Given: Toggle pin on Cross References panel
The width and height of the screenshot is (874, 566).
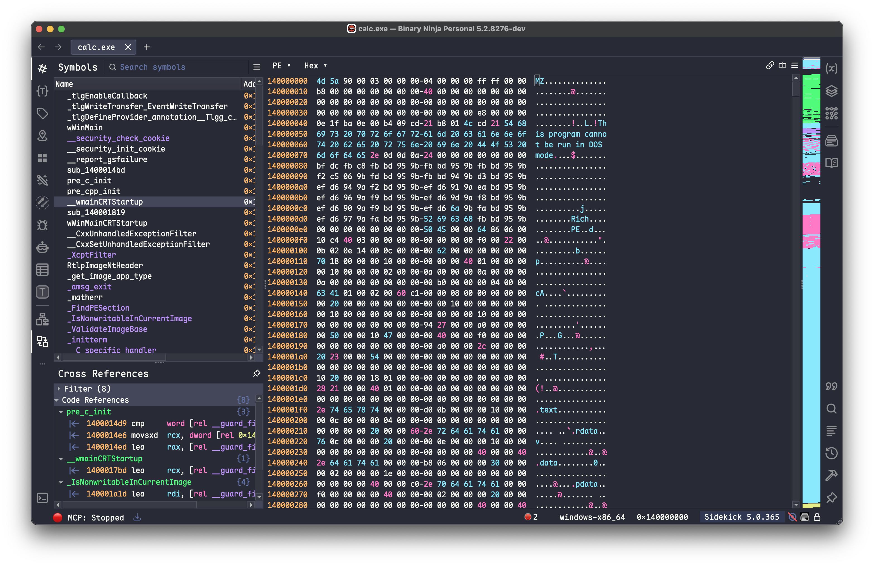Looking at the screenshot, I should [257, 373].
